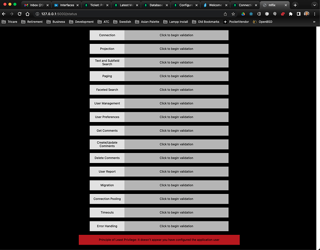This screenshot has height=250, width=320.
Task: Click the share page icon
Action: click(225, 14)
